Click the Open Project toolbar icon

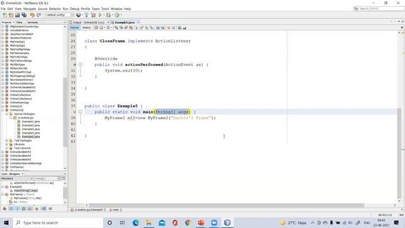[18, 15]
